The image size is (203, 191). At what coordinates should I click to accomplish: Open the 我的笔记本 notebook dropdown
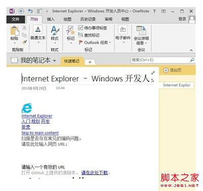click(x=54, y=60)
